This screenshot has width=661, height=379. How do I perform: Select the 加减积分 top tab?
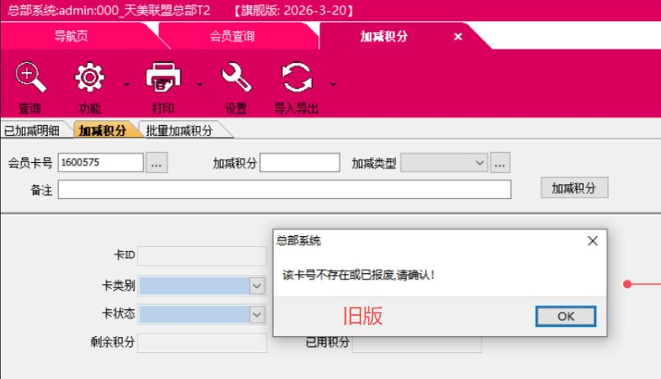click(384, 36)
